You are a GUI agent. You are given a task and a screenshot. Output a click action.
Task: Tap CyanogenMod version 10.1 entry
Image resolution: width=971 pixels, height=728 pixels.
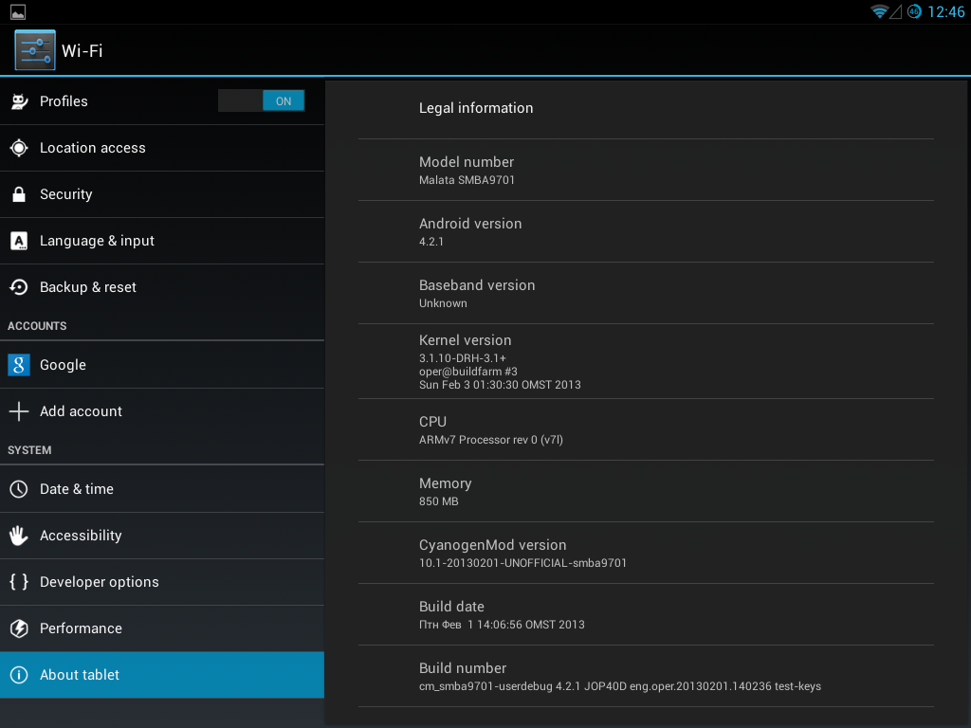646,553
